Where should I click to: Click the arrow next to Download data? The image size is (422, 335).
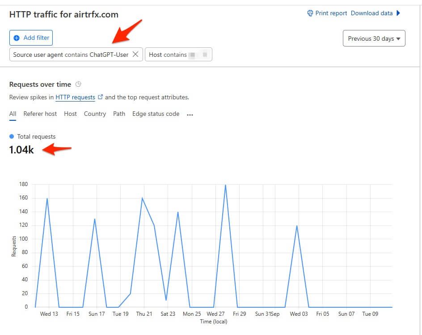point(398,13)
